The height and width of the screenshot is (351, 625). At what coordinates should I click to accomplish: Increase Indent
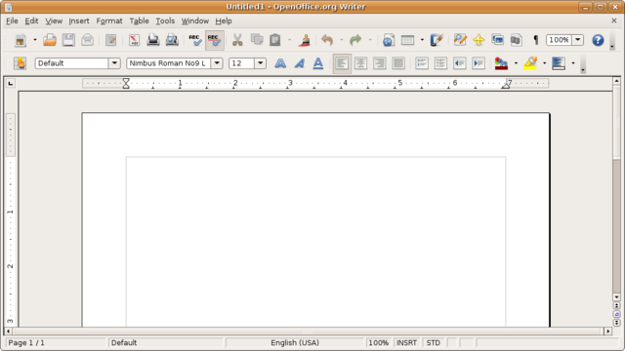479,63
